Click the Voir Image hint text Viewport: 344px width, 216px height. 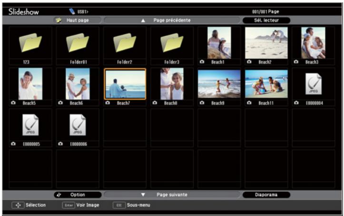88,205
